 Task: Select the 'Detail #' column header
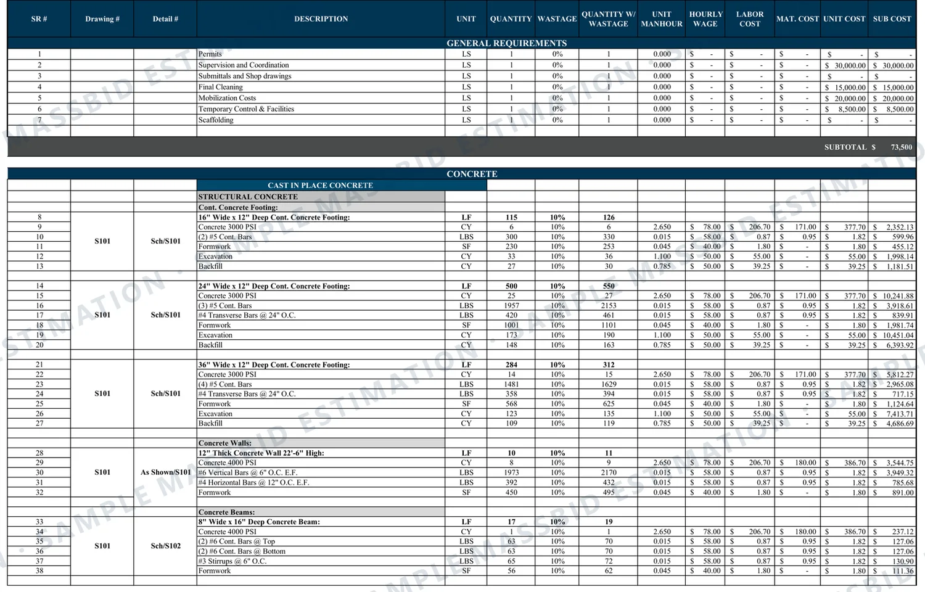point(165,19)
